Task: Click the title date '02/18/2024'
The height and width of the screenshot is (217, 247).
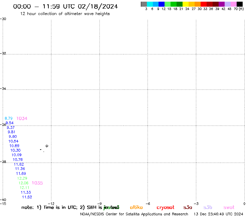Action: (98, 7)
